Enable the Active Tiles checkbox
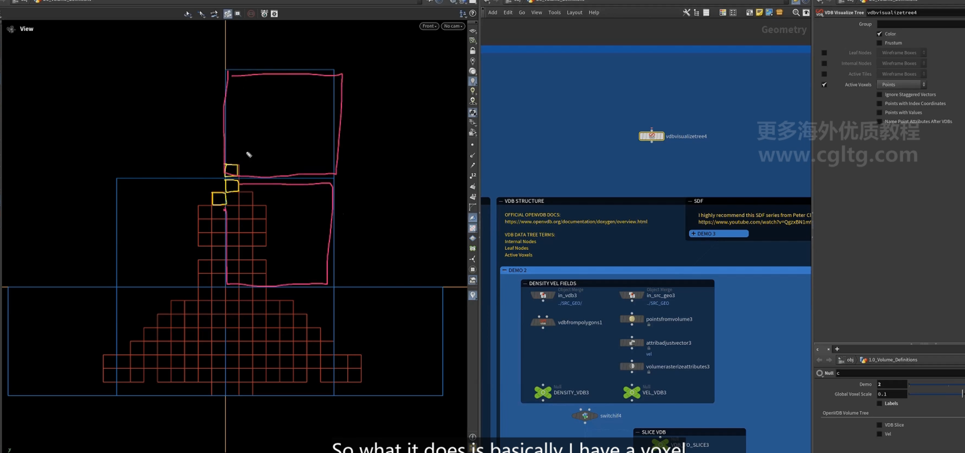 point(824,74)
